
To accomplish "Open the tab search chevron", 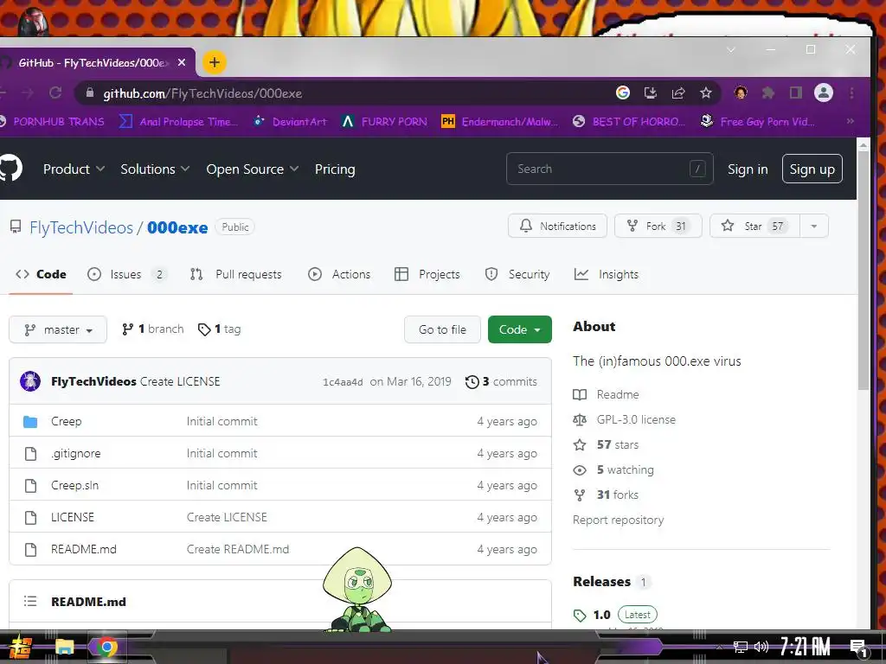I will pos(730,49).
